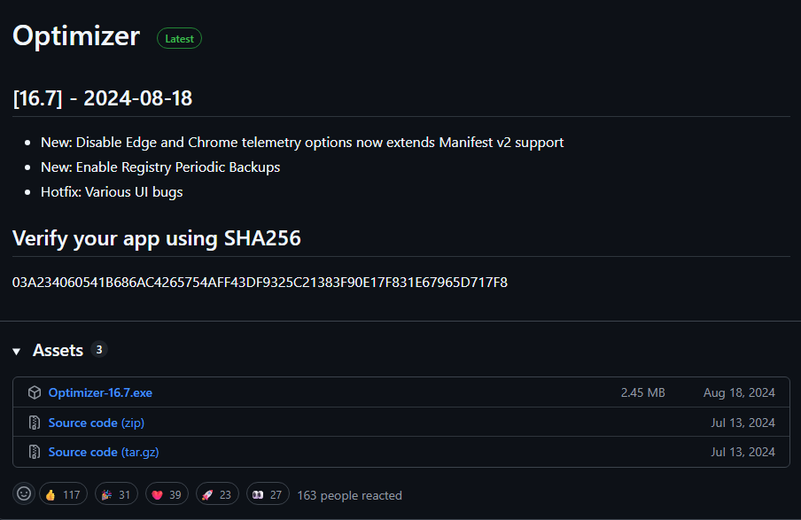React with the thumbs up emoji
This screenshot has width=801, height=520.
pyautogui.click(x=63, y=494)
